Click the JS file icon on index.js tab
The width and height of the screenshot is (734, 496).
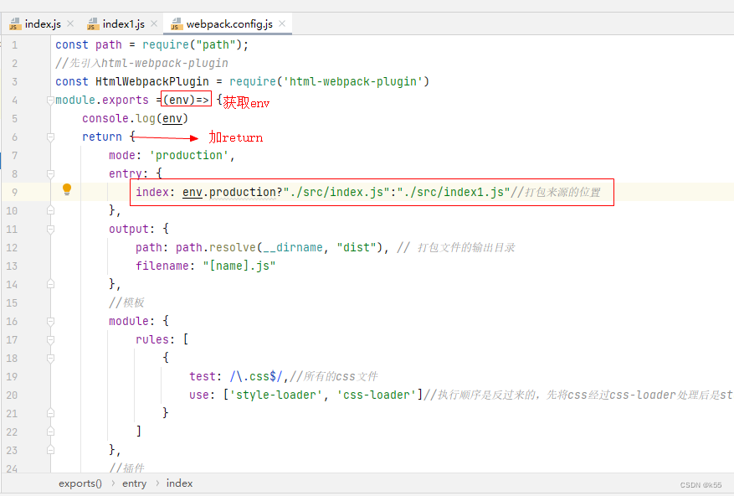coord(15,24)
